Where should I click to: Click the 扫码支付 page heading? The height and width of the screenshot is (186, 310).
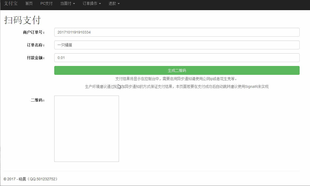pos(22,20)
